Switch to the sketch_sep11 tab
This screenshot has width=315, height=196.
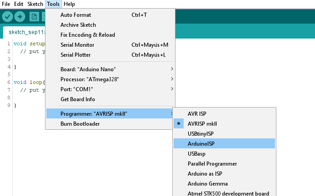click(24, 33)
